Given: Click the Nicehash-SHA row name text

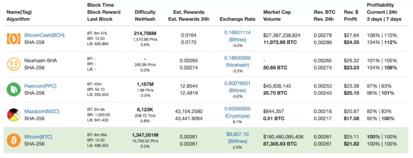Looking at the screenshot, I should click(x=40, y=61).
